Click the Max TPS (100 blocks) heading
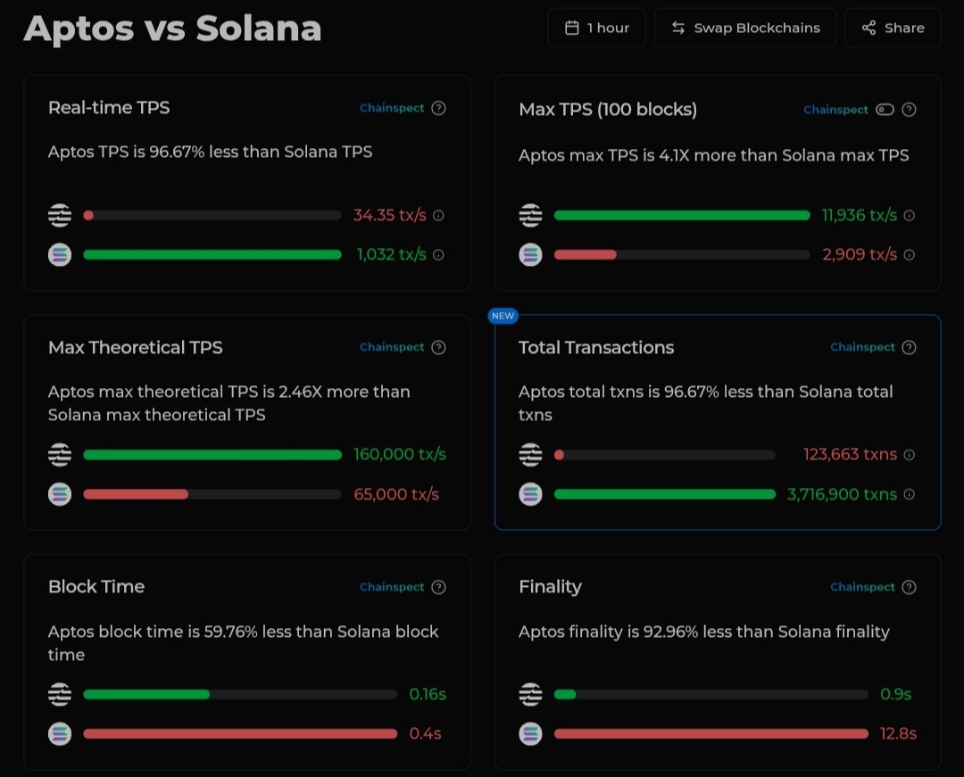 (608, 110)
